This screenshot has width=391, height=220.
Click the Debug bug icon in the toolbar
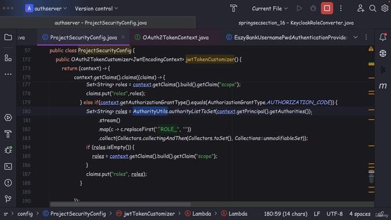point(313,9)
